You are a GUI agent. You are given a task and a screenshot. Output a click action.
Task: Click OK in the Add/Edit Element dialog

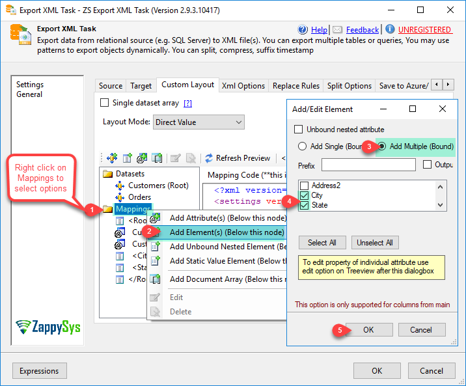click(368, 330)
